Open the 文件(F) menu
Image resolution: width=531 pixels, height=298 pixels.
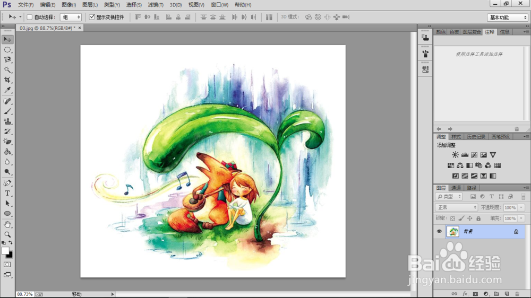pyautogui.click(x=25, y=5)
